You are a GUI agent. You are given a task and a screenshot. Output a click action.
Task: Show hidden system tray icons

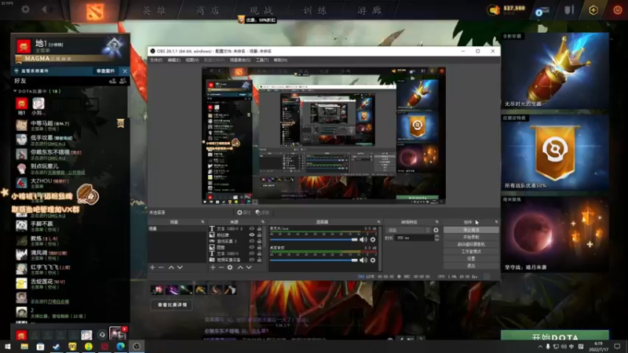(539, 347)
